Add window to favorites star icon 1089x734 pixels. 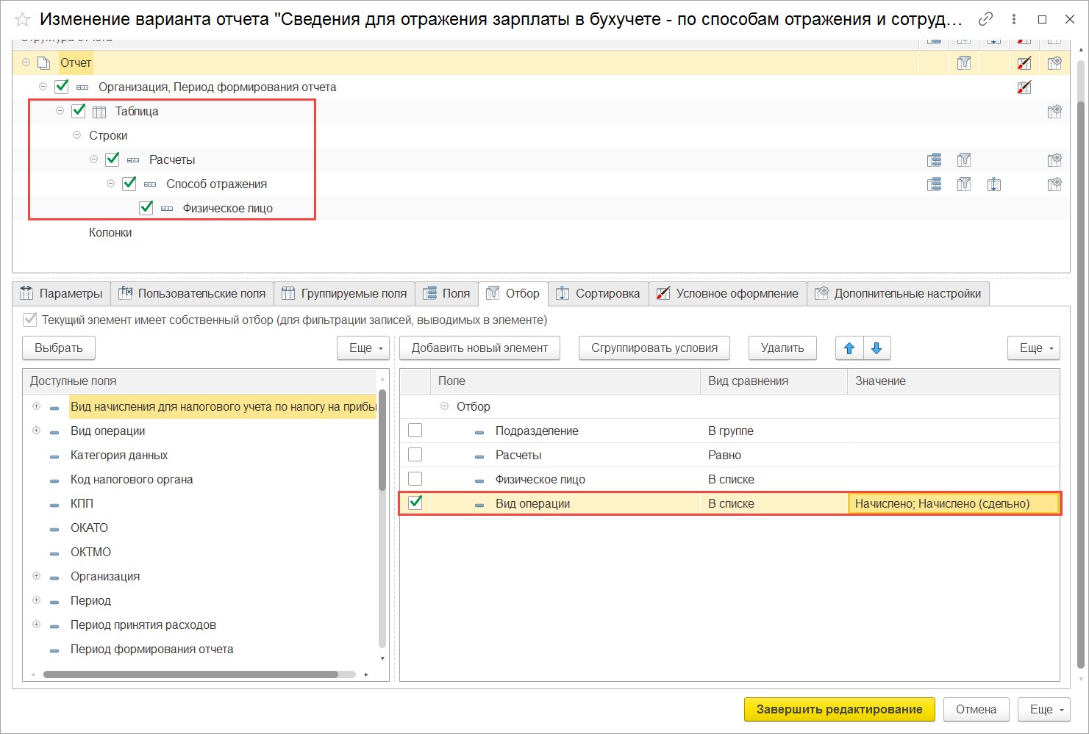click(x=22, y=19)
